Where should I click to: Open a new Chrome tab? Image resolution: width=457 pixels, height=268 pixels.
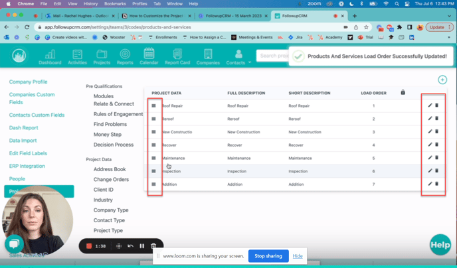(x=355, y=16)
